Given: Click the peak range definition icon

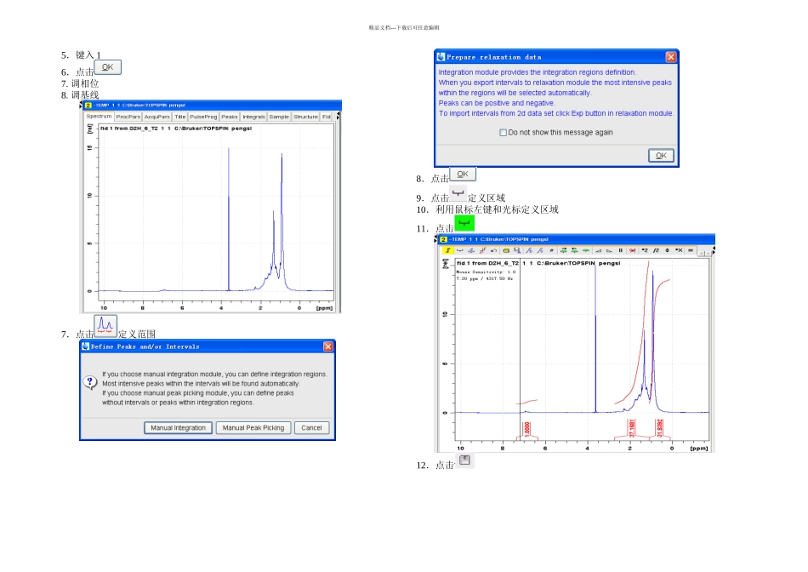Looking at the screenshot, I should [x=105, y=326].
